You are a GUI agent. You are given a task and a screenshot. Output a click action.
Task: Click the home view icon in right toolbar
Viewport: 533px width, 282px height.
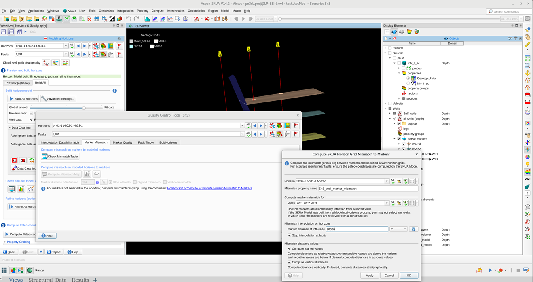point(527,87)
